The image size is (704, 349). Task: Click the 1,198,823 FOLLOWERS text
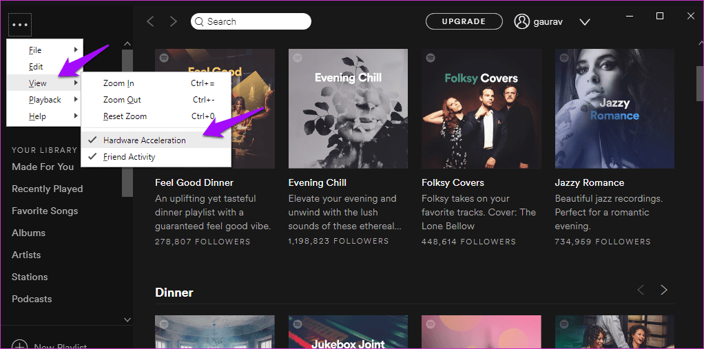point(338,242)
